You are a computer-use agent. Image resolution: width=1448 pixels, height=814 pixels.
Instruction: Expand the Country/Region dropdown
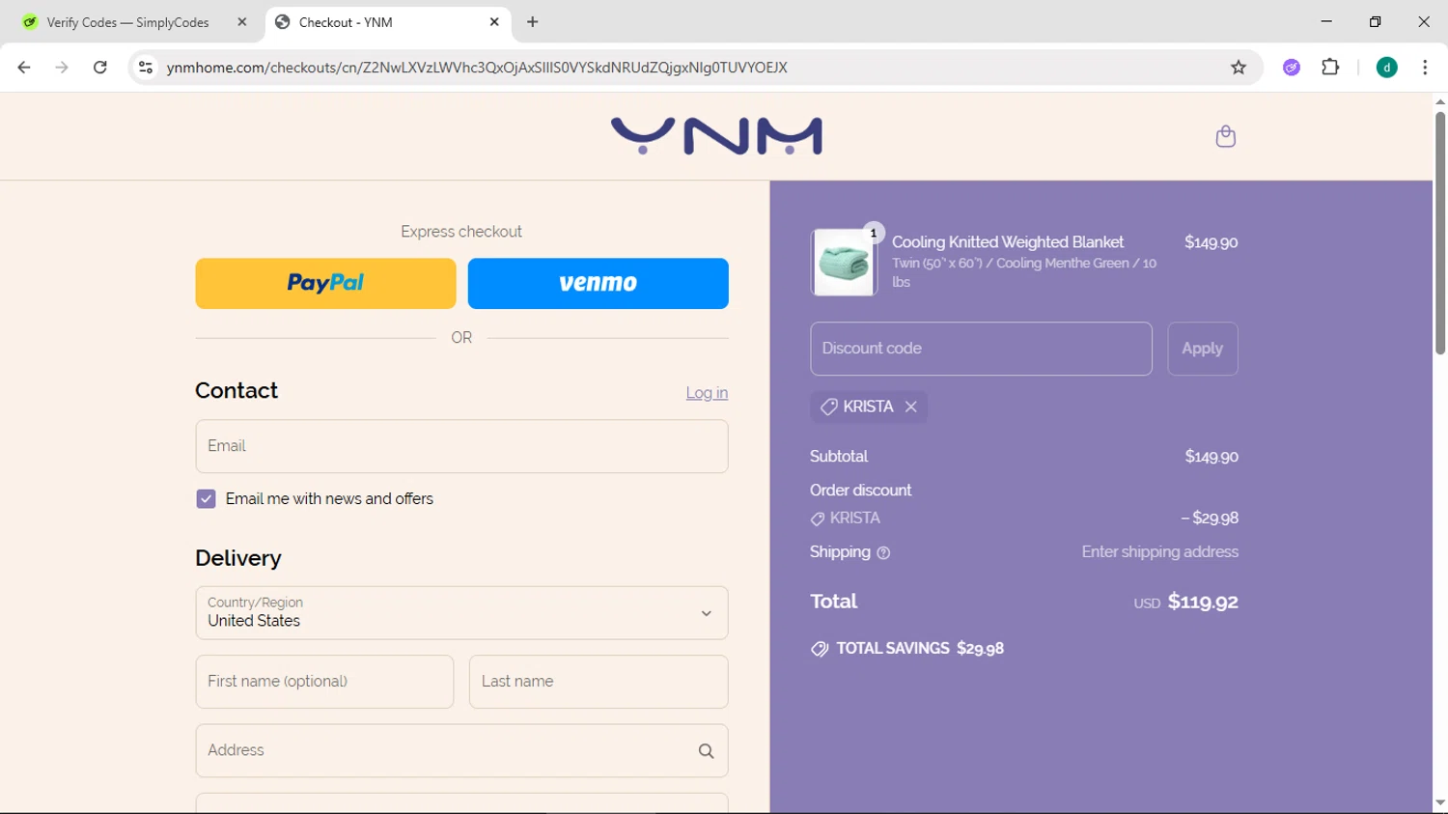click(x=461, y=613)
